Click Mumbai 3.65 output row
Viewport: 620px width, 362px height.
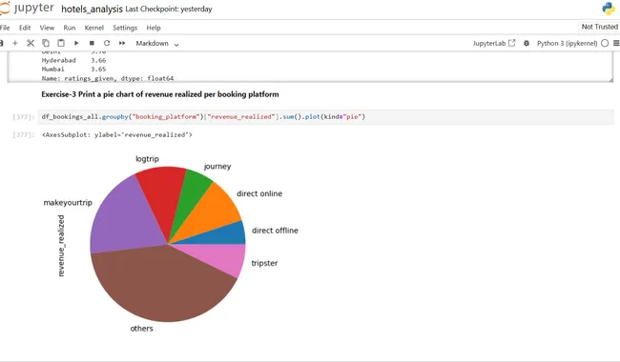(x=74, y=70)
